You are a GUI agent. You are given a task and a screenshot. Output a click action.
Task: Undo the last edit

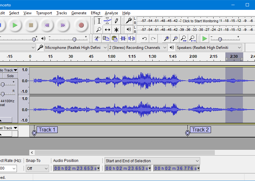pyautogui.click(x=145, y=39)
